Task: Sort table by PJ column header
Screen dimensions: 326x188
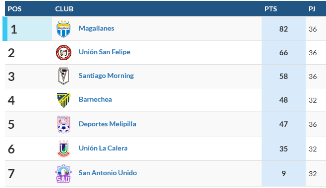Action: (312, 9)
